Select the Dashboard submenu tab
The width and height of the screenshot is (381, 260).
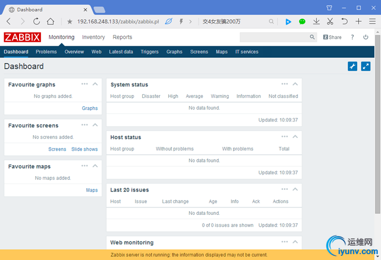coord(16,52)
